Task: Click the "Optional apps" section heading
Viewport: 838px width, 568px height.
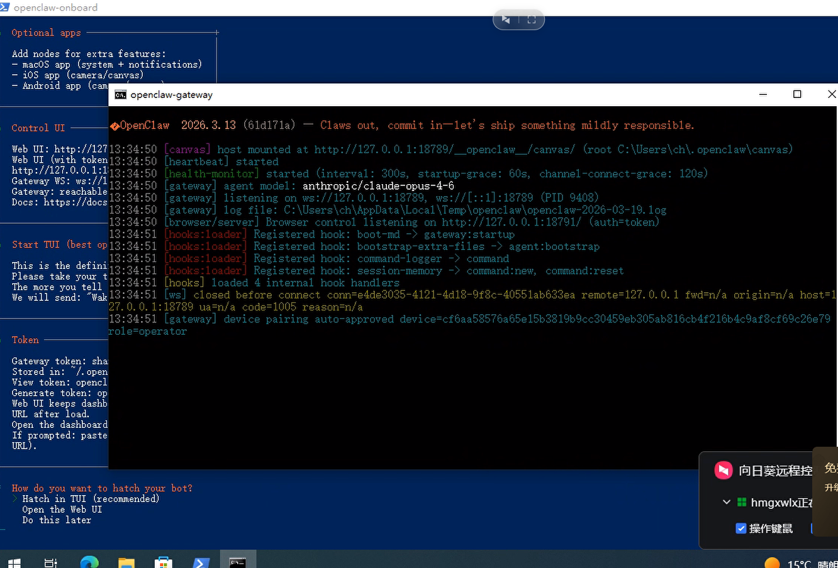Action: pyautogui.click(x=46, y=33)
